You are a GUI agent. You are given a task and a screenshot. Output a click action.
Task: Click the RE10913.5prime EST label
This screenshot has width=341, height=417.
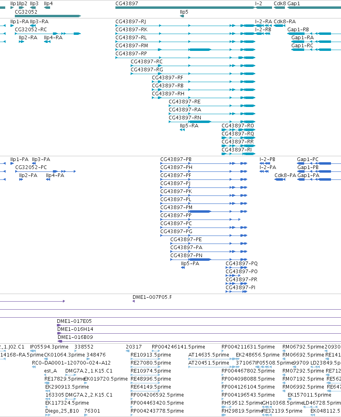[x=151, y=355]
